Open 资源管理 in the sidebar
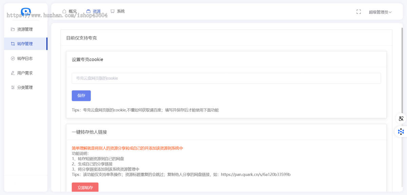407x195 pixels. 26,29
